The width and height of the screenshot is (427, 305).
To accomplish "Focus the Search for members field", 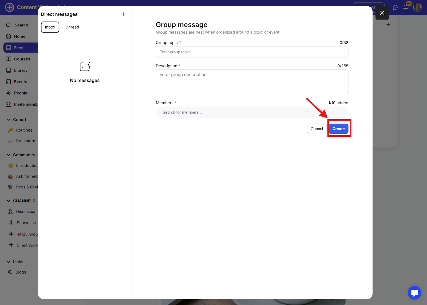I will 252,112.
